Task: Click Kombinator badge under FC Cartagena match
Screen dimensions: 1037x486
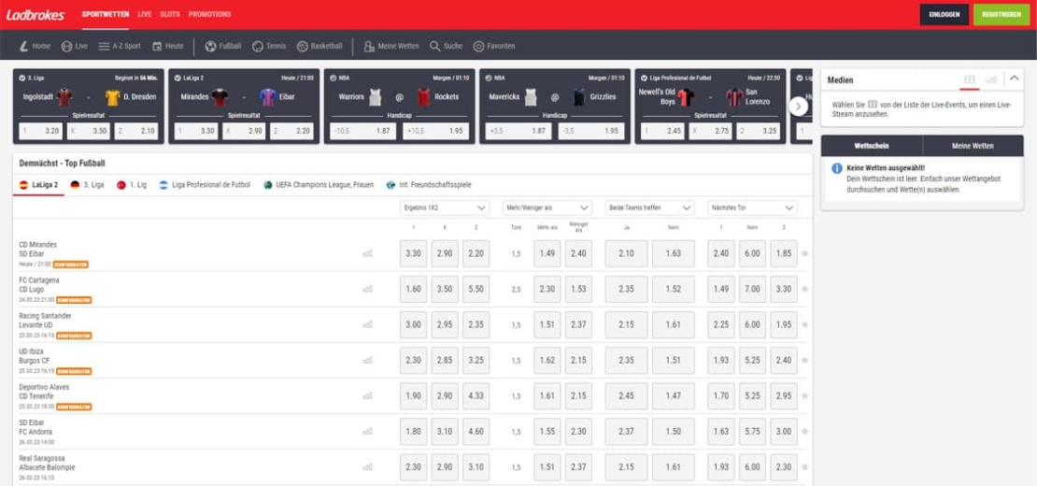Action: click(x=74, y=300)
